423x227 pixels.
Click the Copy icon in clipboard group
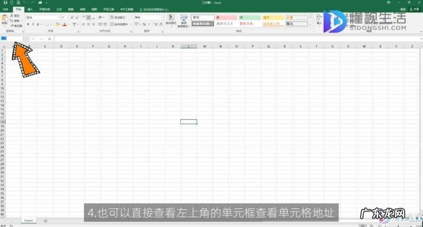12,21
